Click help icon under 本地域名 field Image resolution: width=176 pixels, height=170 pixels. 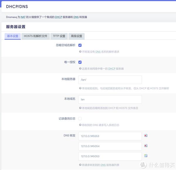[80, 108]
